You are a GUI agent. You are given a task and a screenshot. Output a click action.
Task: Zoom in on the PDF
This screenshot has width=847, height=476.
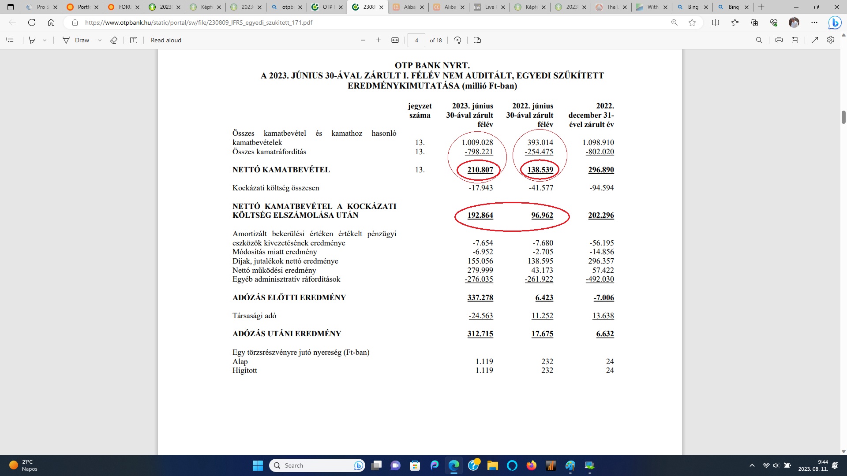point(379,40)
